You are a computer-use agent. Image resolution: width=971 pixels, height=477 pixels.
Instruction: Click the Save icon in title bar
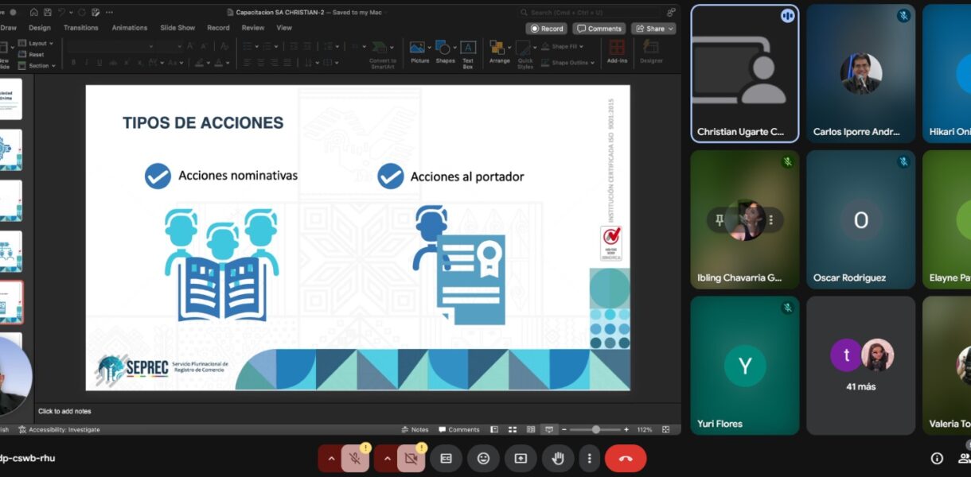(47, 12)
